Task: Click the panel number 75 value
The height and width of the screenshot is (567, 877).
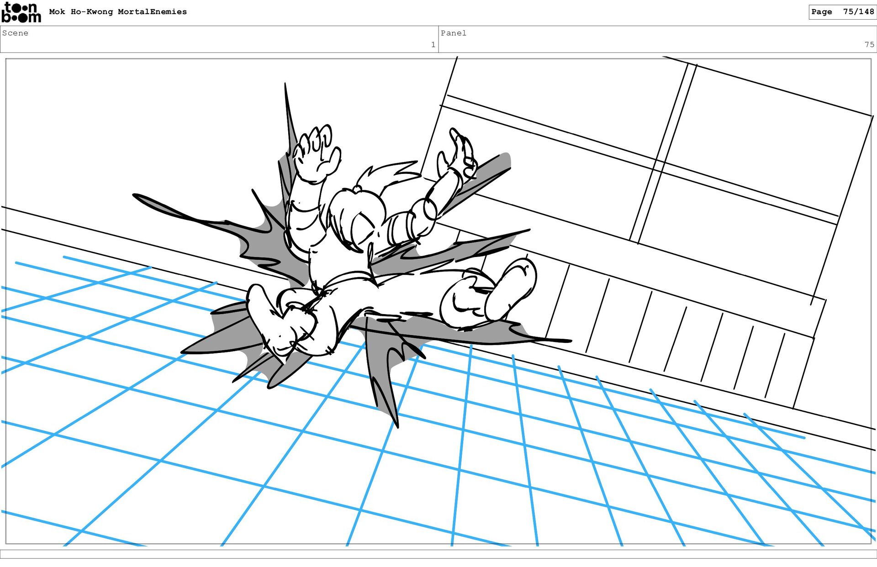Action: coord(869,45)
